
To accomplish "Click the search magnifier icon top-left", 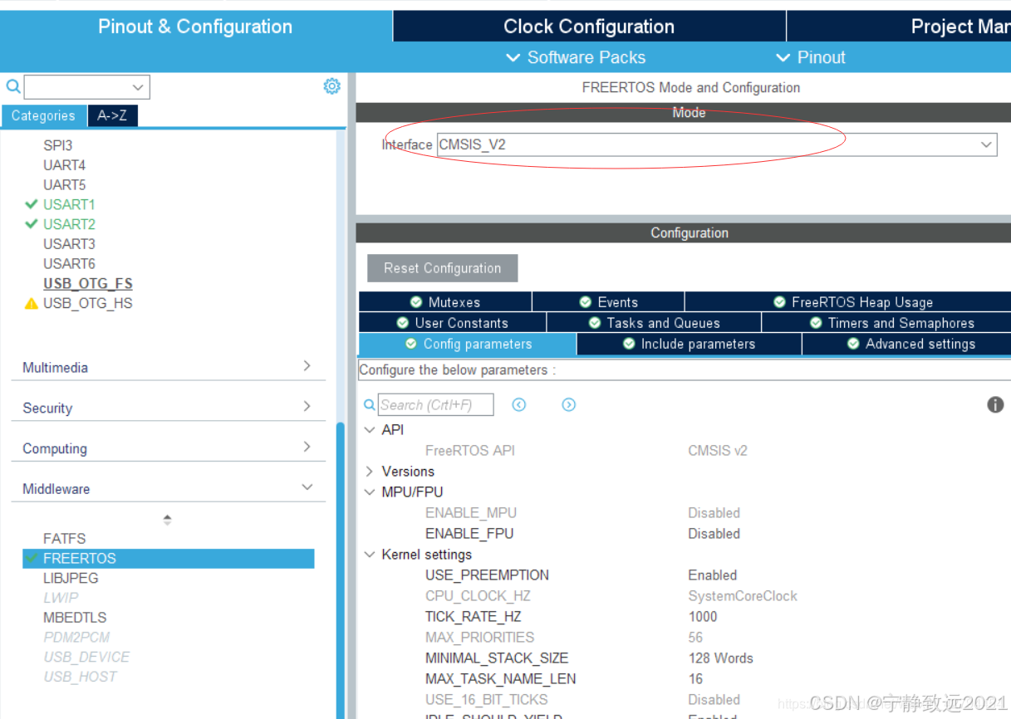I will coord(12,86).
